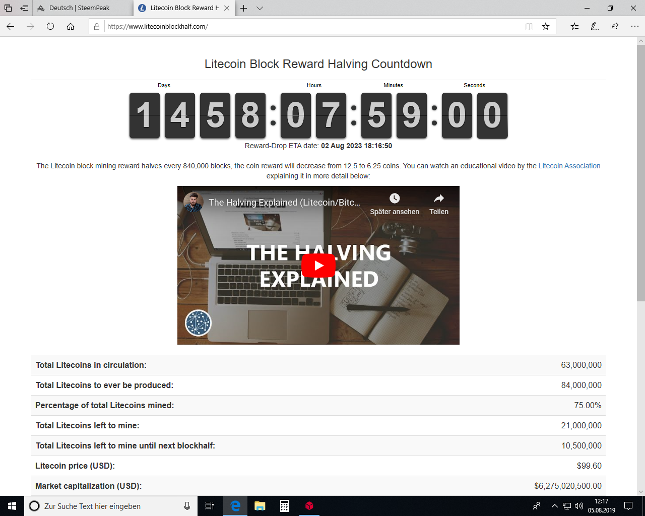The height and width of the screenshot is (516, 645).
Task: Click the Litecoin price $99.60
Action: [589, 466]
